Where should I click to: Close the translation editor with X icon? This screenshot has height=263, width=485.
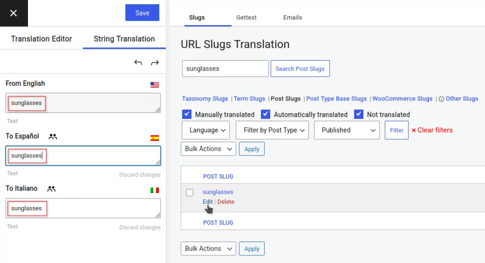(x=13, y=13)
